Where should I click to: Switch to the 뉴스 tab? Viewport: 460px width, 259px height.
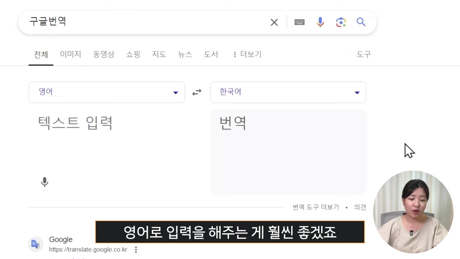point(185,54)
